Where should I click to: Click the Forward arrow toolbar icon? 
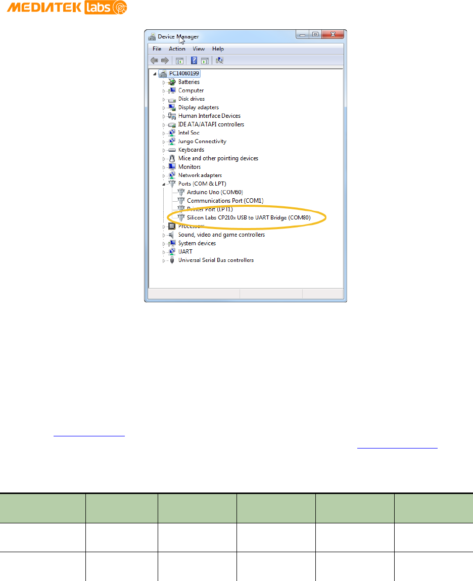click(165, 60)
